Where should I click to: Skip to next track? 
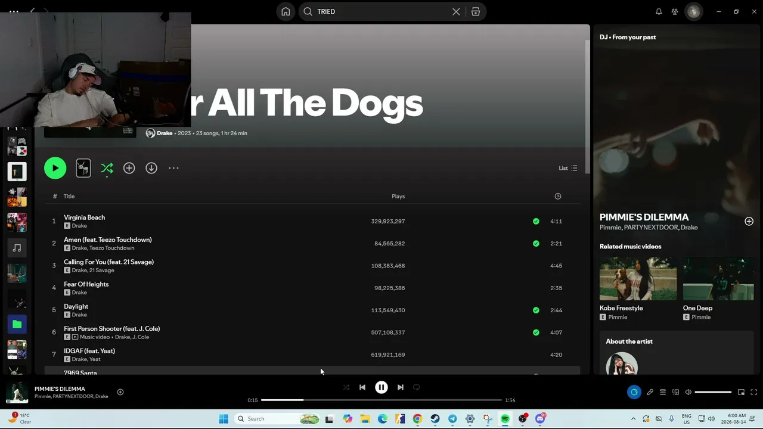(x=401, y=387)
